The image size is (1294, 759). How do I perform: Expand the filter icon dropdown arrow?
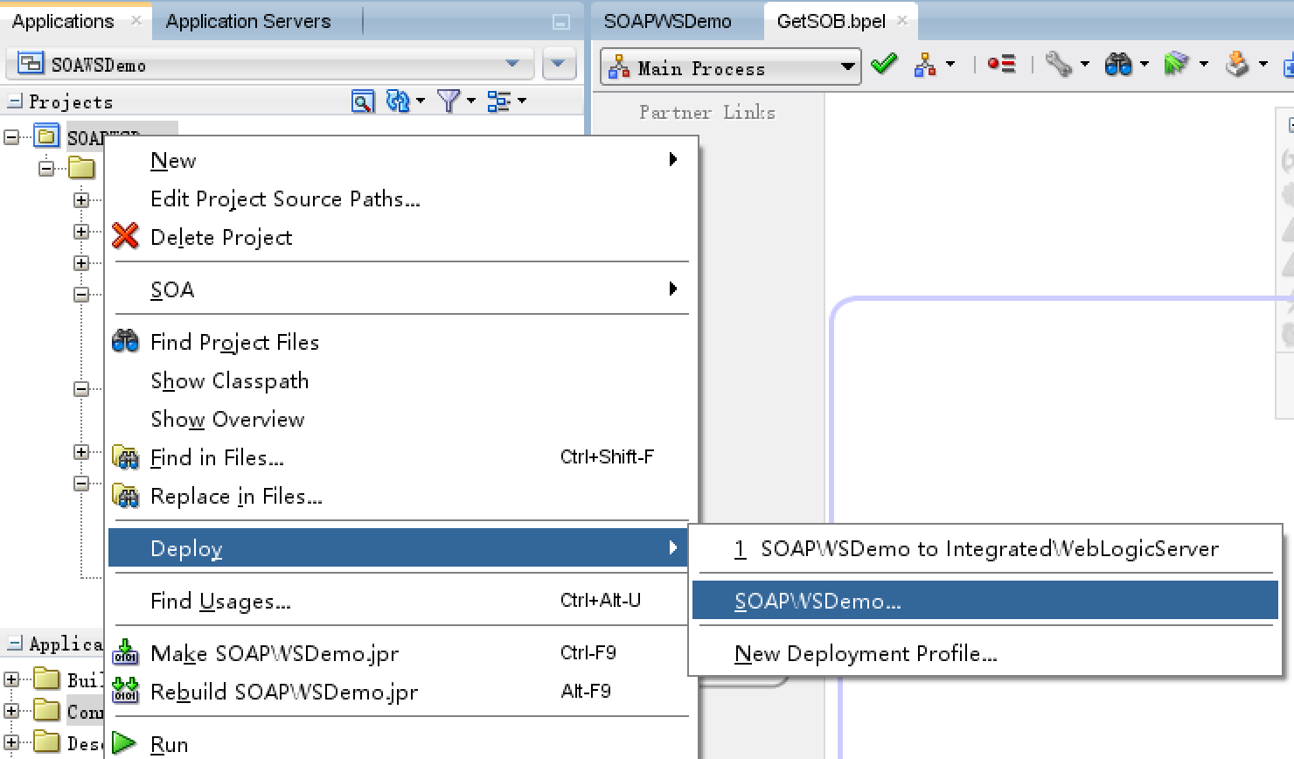(x=471, y=101)
